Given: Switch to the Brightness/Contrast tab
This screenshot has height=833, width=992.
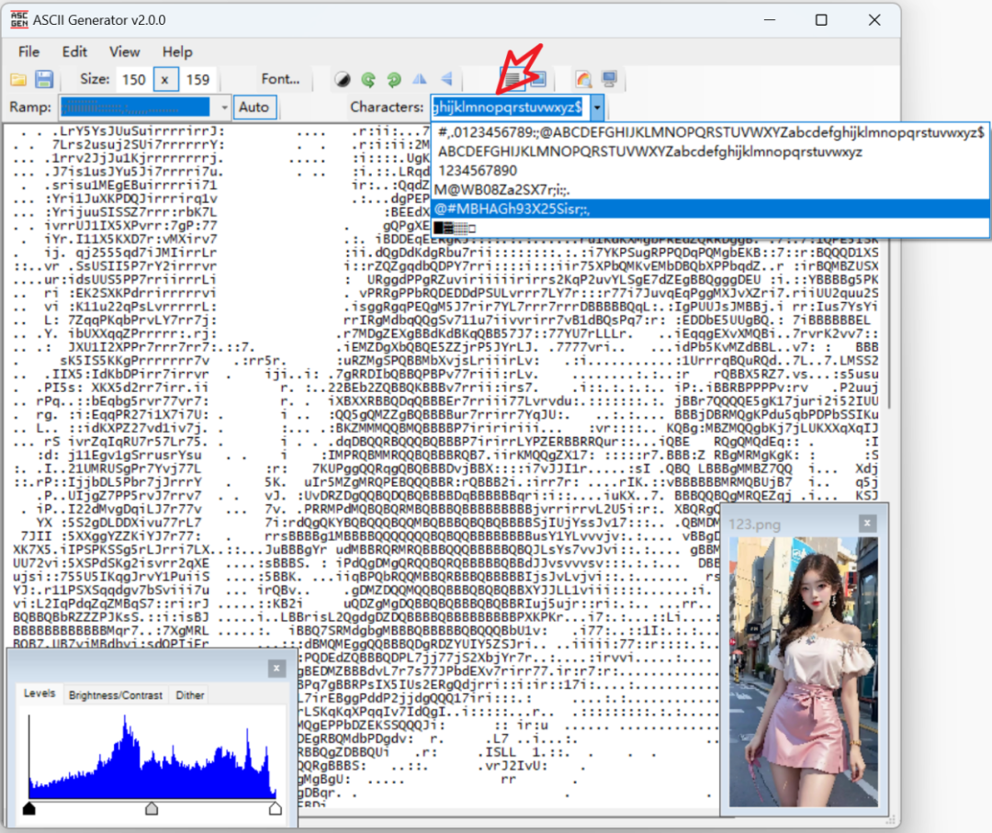Looking at the screenshot, I should pos(116,695).
